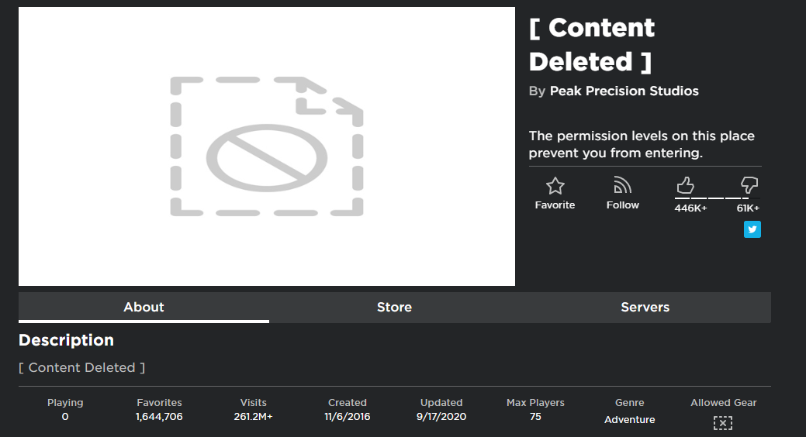The height and width of the screenshot is (437, 806).
Task: Click the Content Deleted game title
Action: tap(592, 45)
